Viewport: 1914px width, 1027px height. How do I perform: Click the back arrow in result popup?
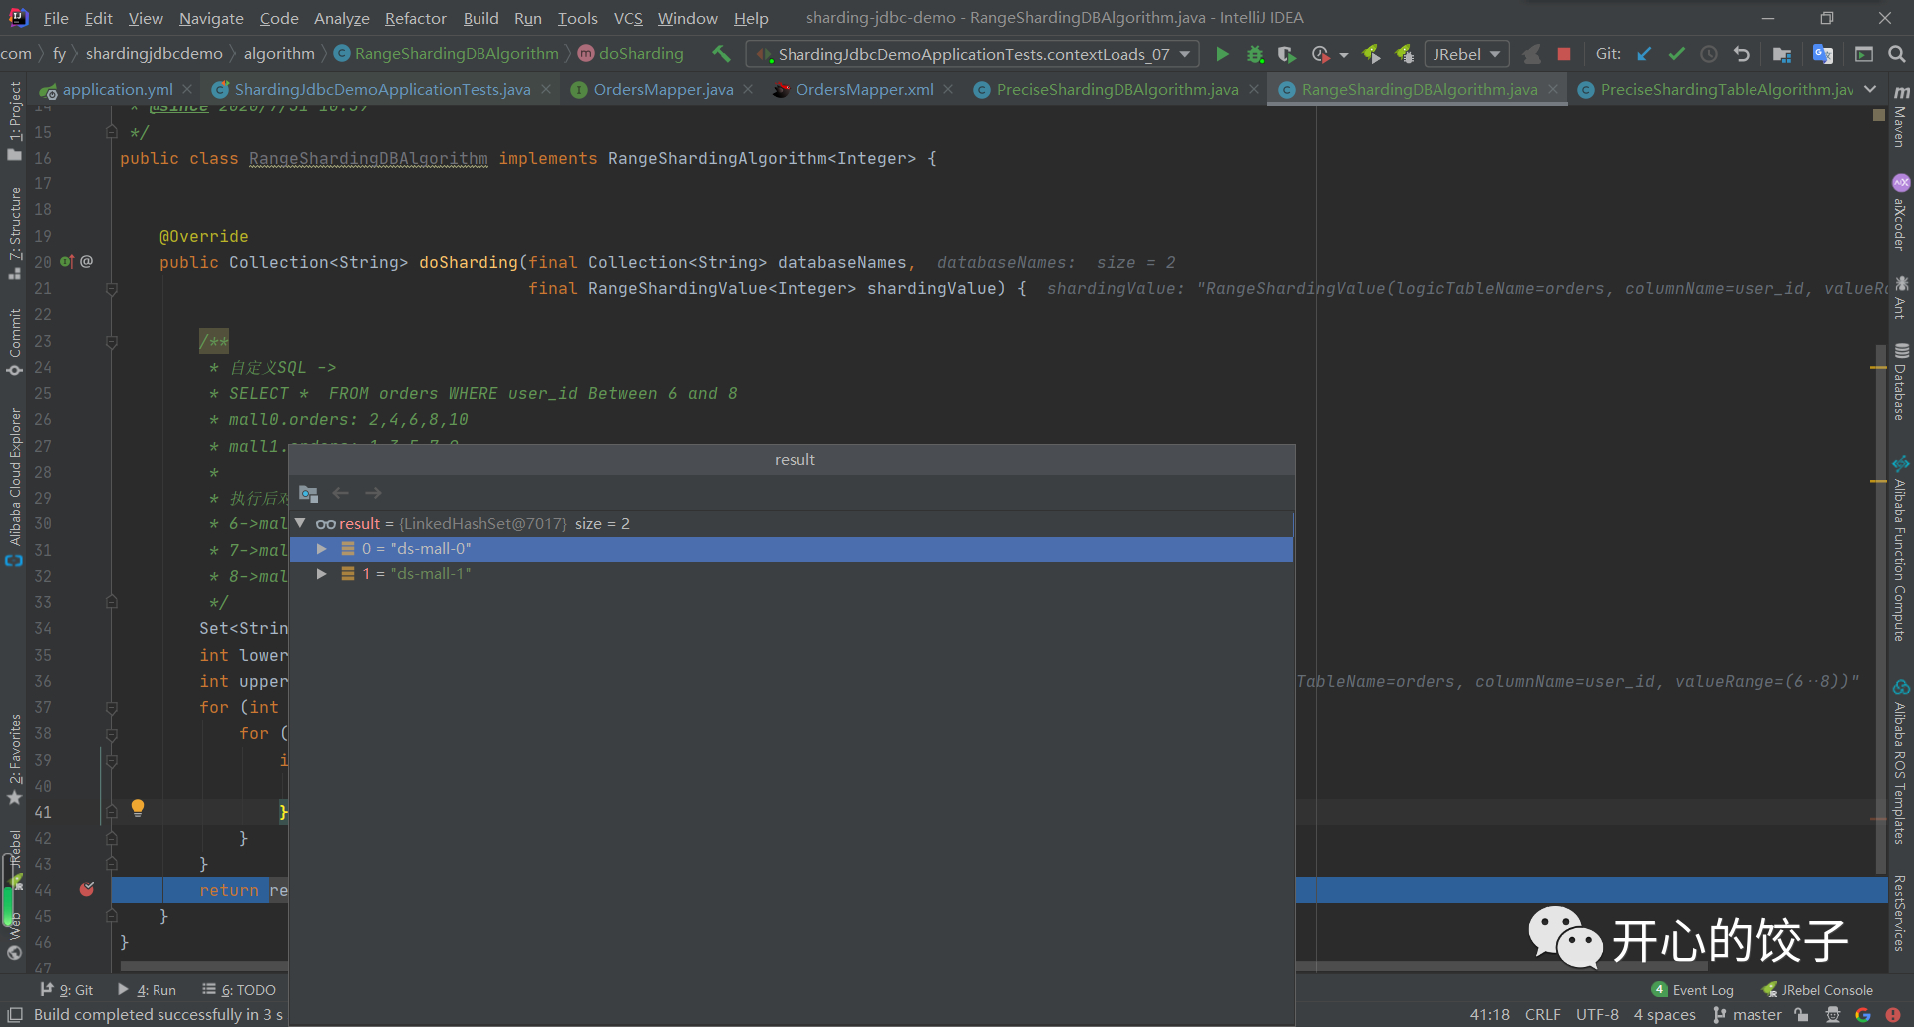tap(341, 493)
